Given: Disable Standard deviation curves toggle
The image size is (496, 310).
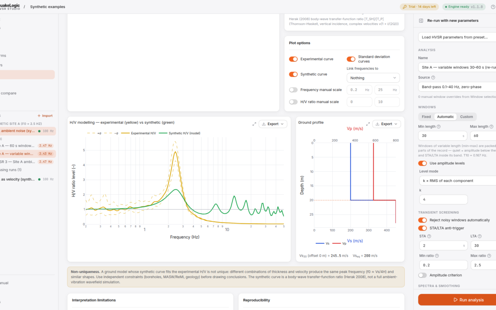Looking at the screenshot, I should 351,59.
